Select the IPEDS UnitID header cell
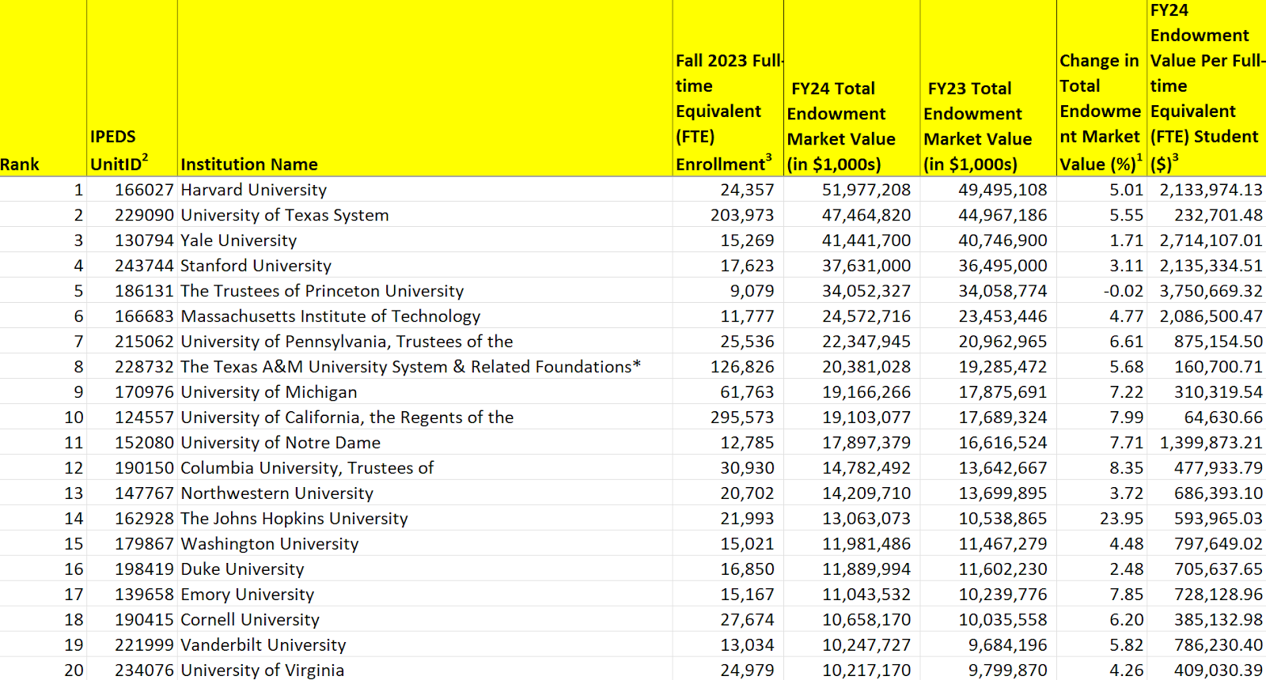 [132, 88]
